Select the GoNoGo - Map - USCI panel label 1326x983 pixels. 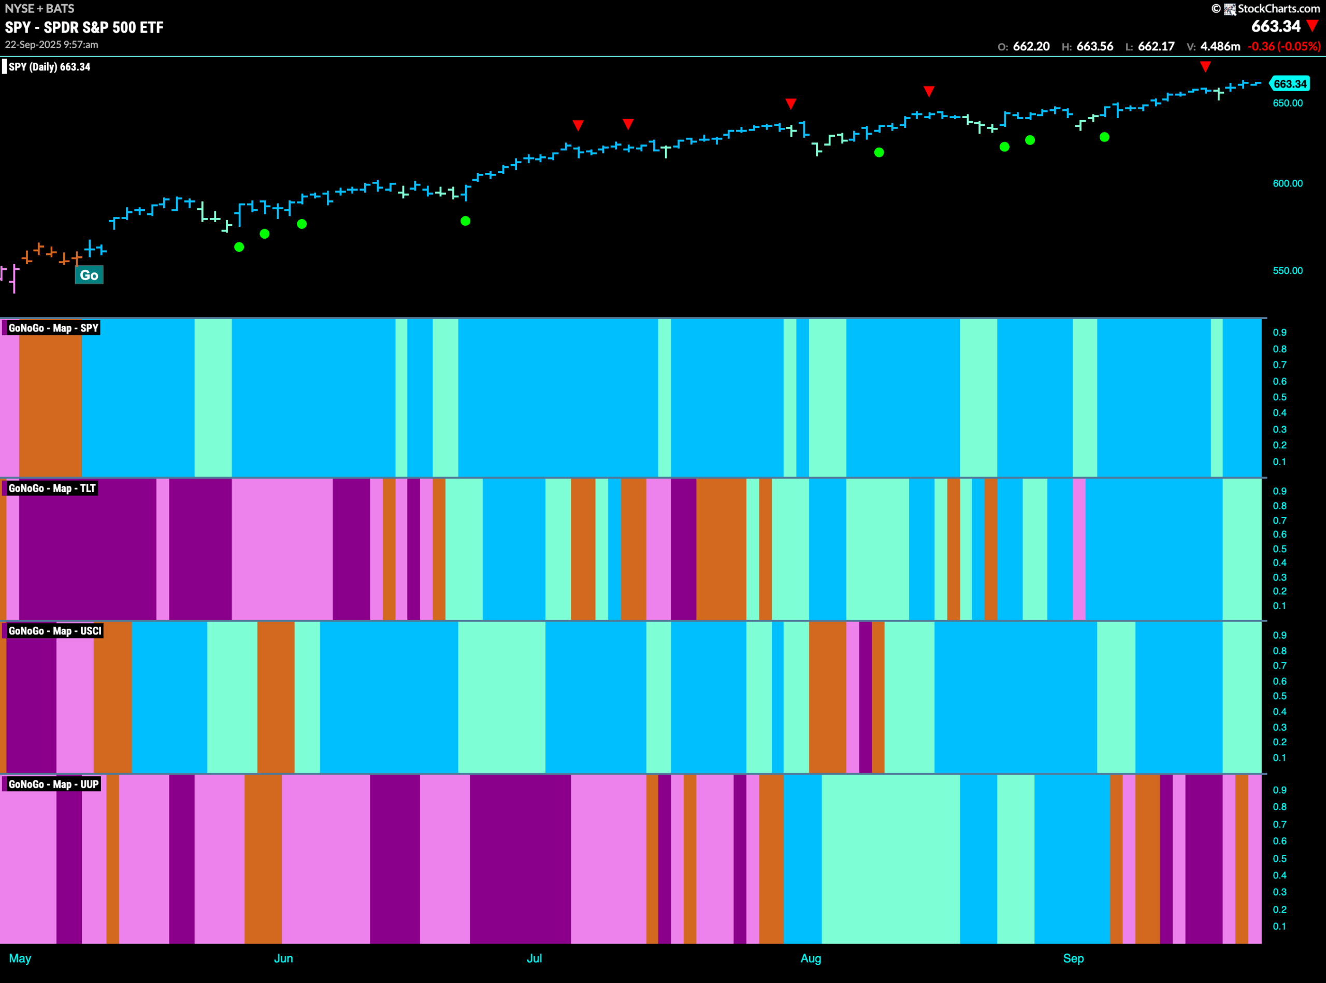click(x=55, y=631)
